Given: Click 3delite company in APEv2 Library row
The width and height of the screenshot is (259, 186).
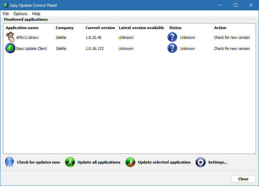Looking at the screenshot, I should coord(61,37).
